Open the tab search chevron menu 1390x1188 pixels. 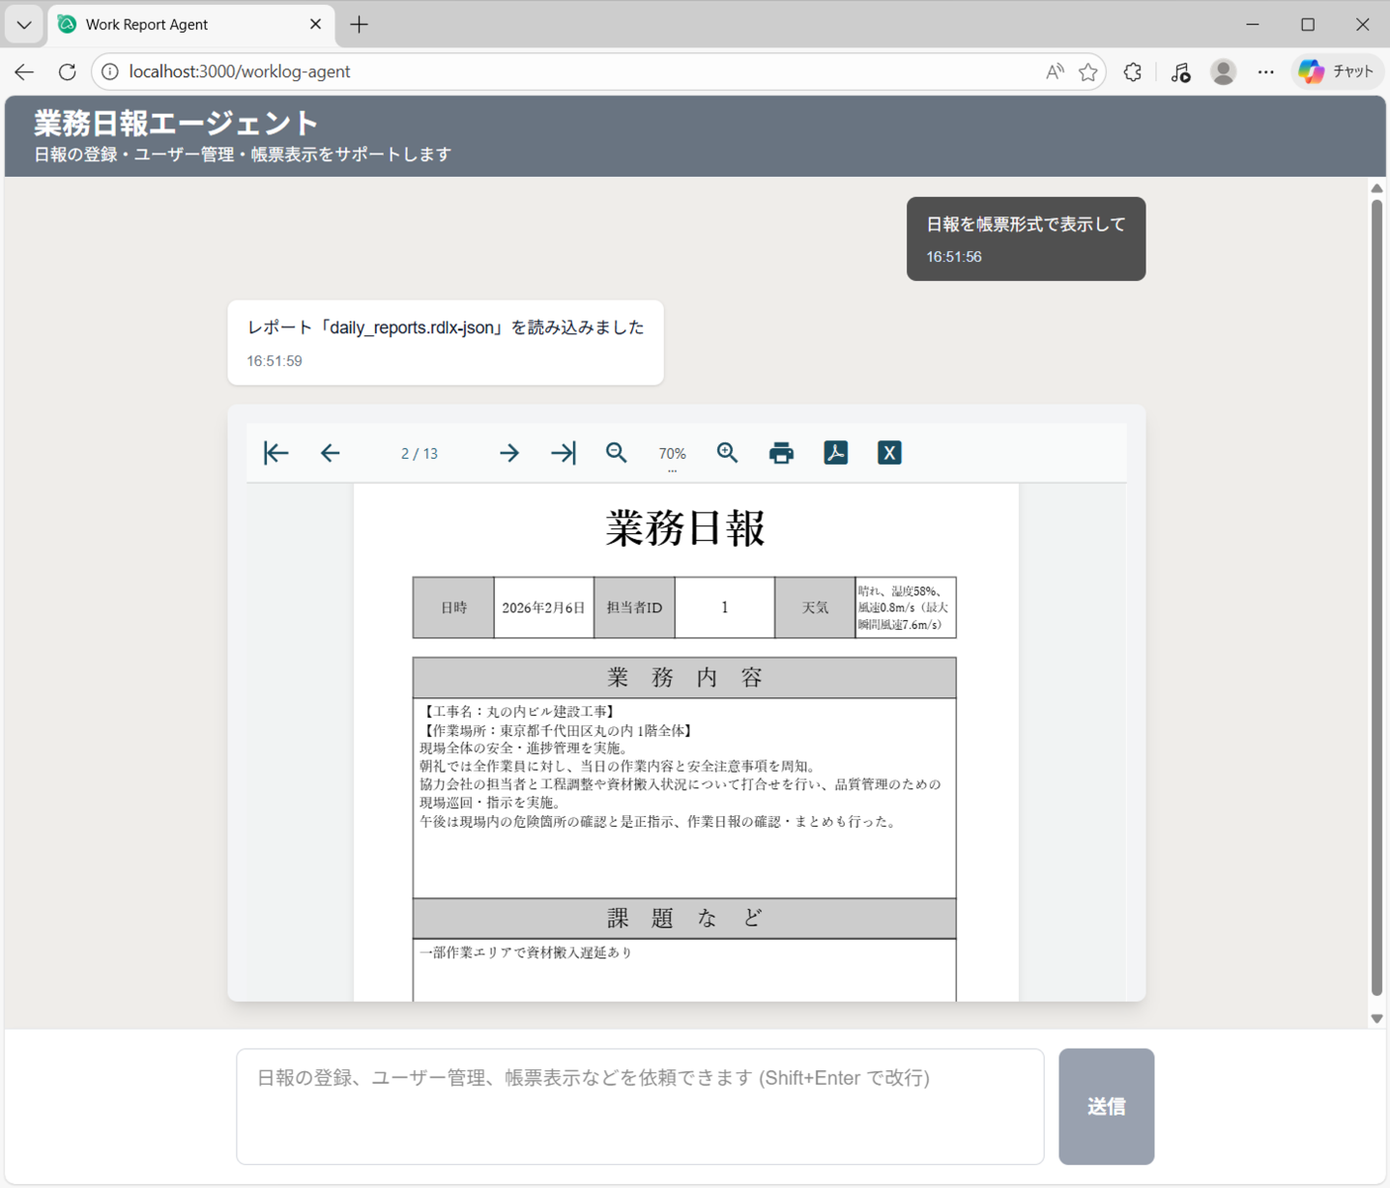pos(23,24)
